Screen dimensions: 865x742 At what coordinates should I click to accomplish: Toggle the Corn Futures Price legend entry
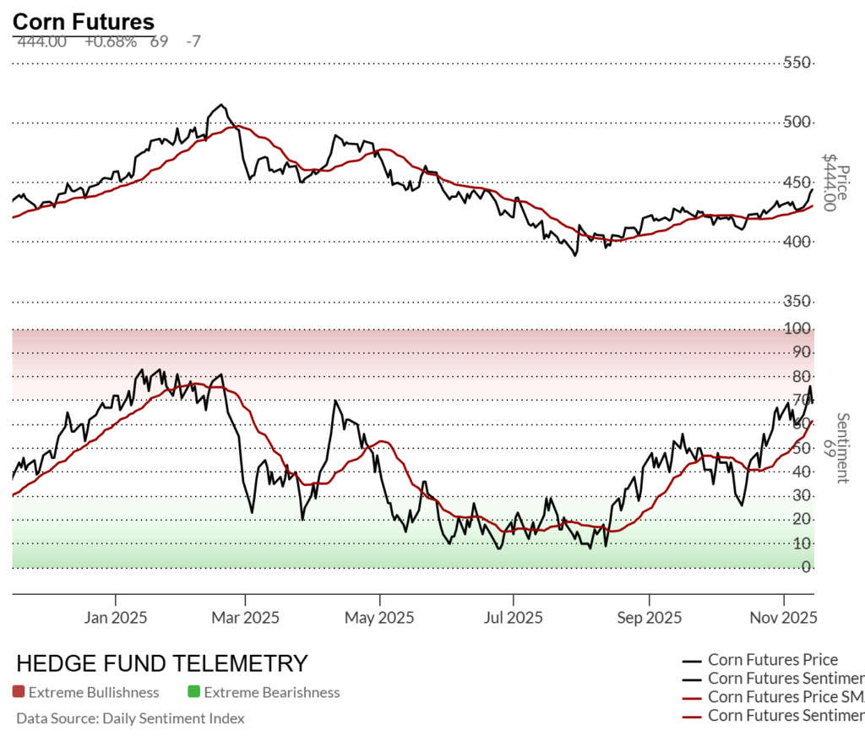click(772, 660)
